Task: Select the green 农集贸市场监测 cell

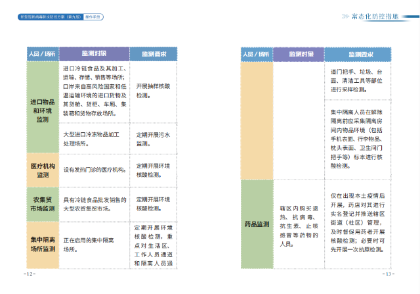Action: point(42,204)
